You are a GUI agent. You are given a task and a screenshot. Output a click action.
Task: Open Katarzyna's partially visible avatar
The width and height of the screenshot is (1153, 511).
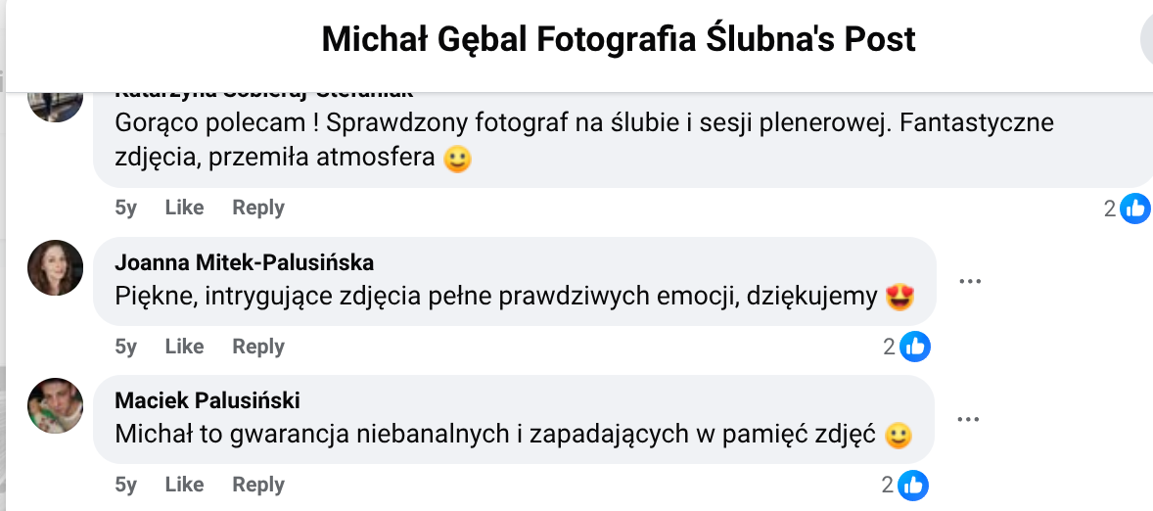tap(55, 104)
